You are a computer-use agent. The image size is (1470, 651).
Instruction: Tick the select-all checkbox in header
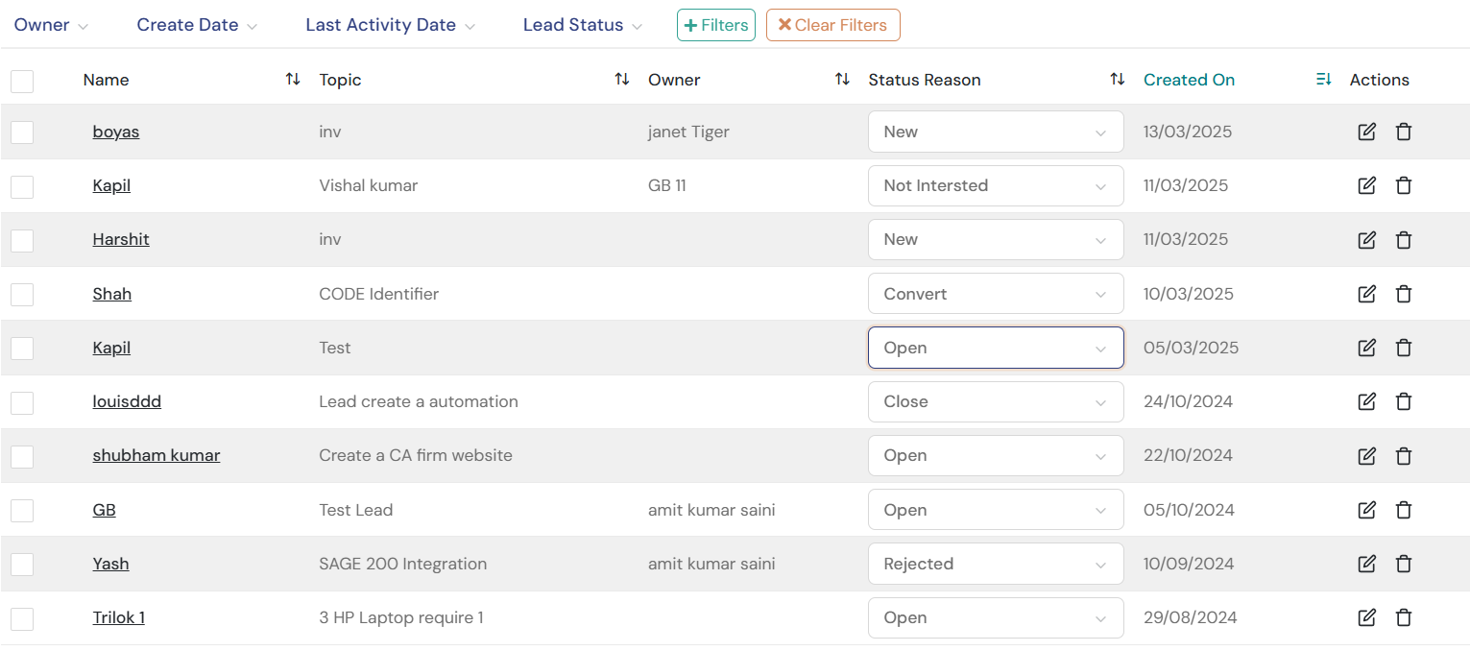coord(22,81)
